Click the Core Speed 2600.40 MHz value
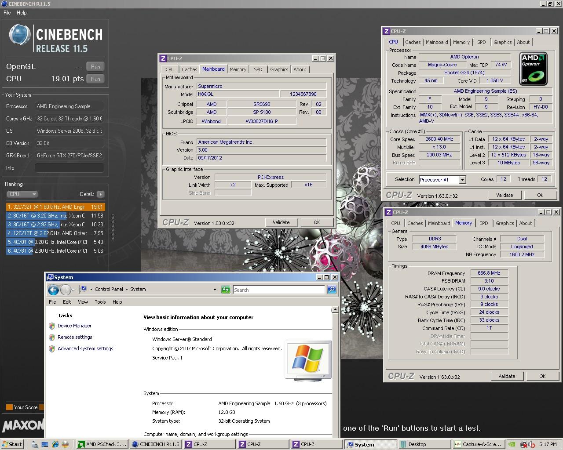563x450 pixels. tap(439, 139)
